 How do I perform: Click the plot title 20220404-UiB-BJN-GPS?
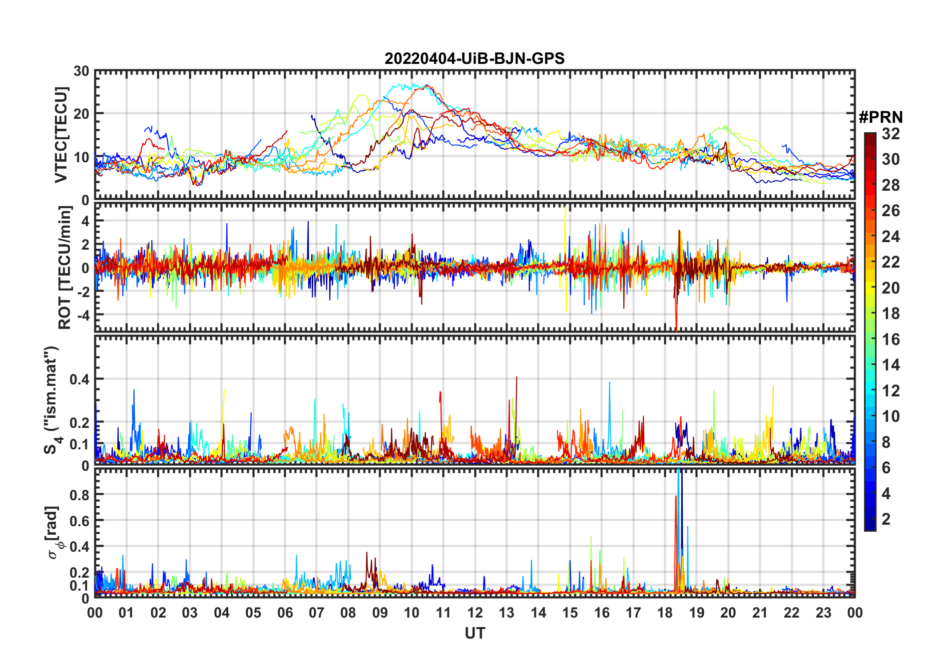coord(475,58)
